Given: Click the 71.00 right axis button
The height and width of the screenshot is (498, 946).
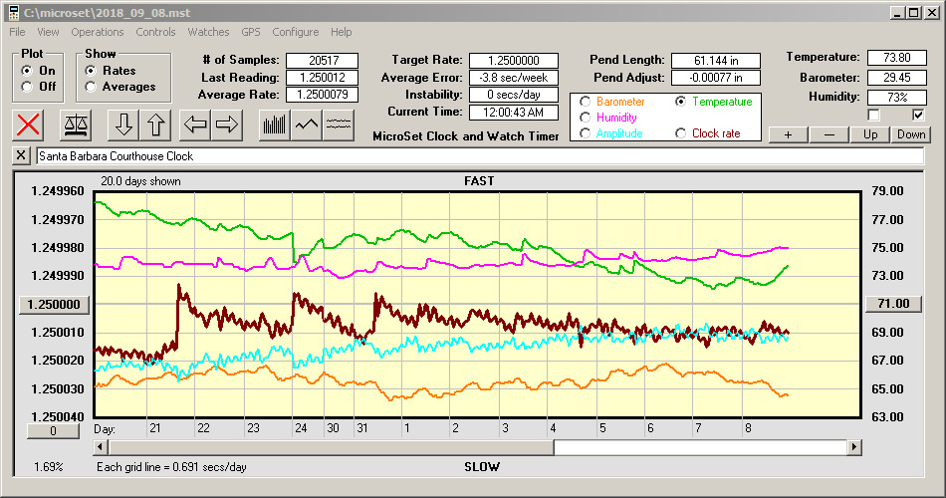Looking at the screenshot, I should (893, 304).
